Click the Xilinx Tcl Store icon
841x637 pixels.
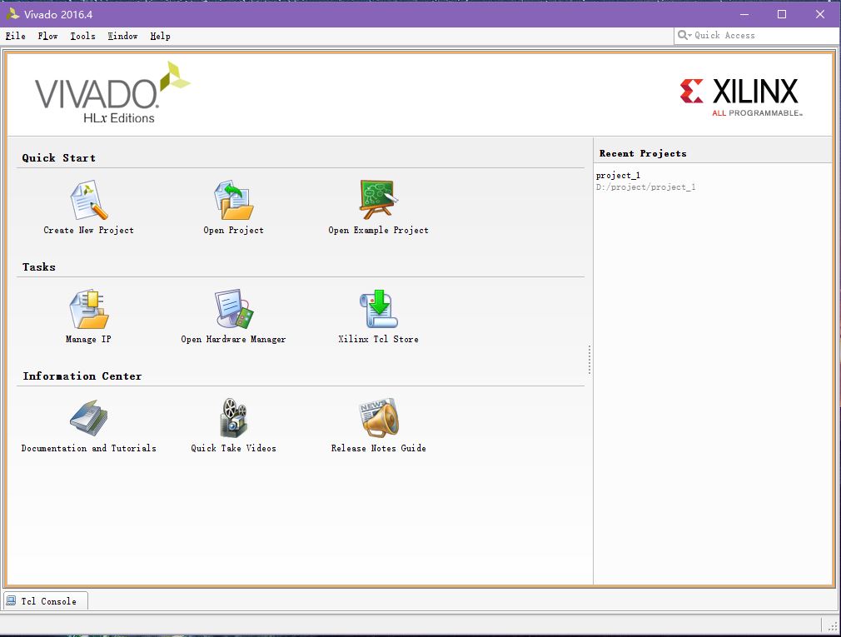(x=378, y=310)
